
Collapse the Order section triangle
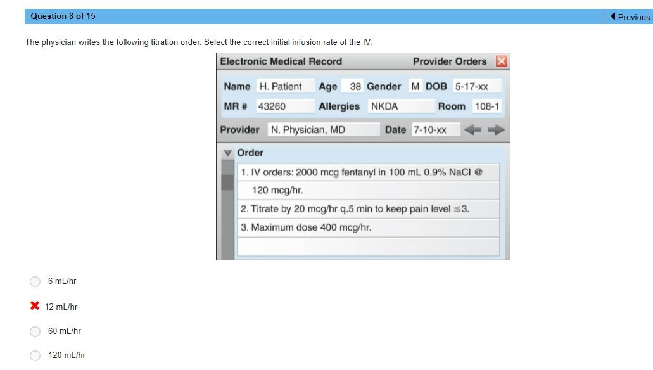pos(226,152)
